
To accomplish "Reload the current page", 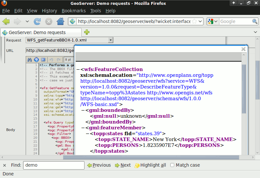I will 37,21.
